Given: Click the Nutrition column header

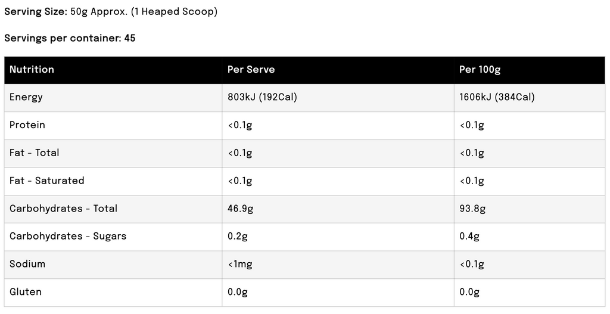Looking at the screenshot, I should pyautogui.click(x=32, y=70).
